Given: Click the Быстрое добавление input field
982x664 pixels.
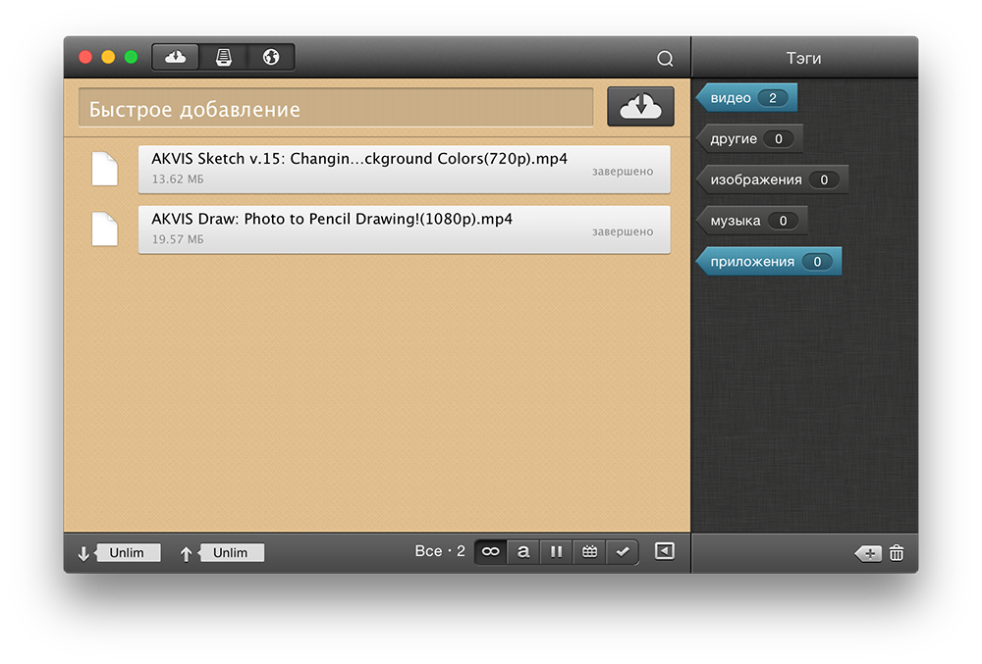Looking at the screenshot, I should click(x=336, y=108).
